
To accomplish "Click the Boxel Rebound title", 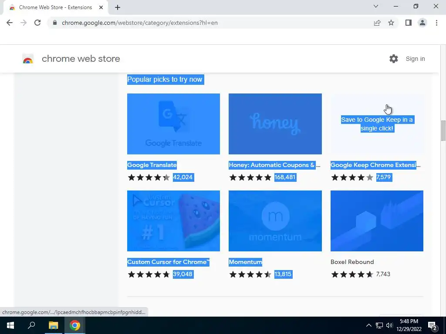I will 352,262.
